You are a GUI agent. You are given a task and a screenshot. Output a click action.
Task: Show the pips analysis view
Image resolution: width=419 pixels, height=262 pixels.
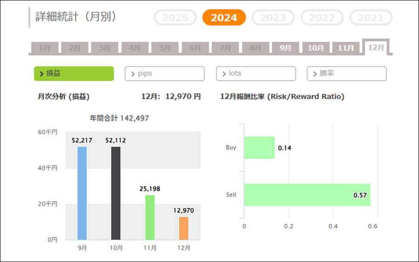pos(164,74)
